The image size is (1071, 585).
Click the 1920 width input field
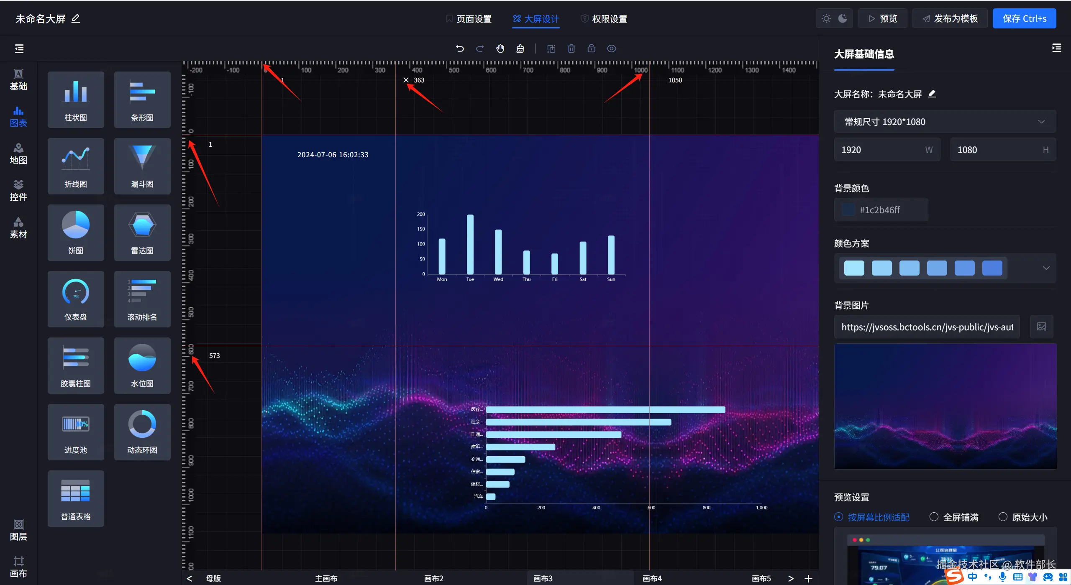(879, 150)
